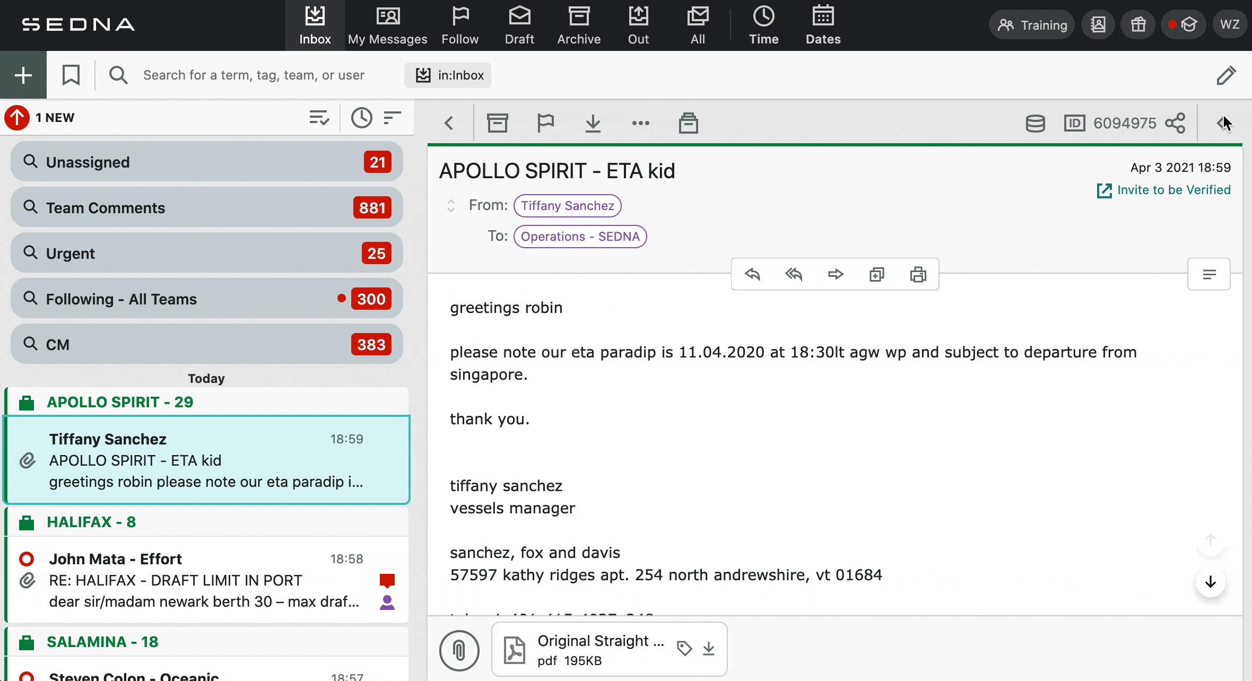Click the in:Inbox search filter chip
1252x681 pixels.
click(448, 75)
